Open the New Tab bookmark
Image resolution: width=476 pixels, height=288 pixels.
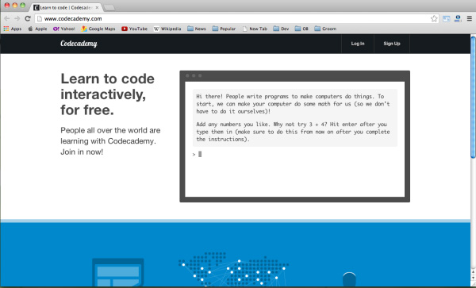pos(255,29)
